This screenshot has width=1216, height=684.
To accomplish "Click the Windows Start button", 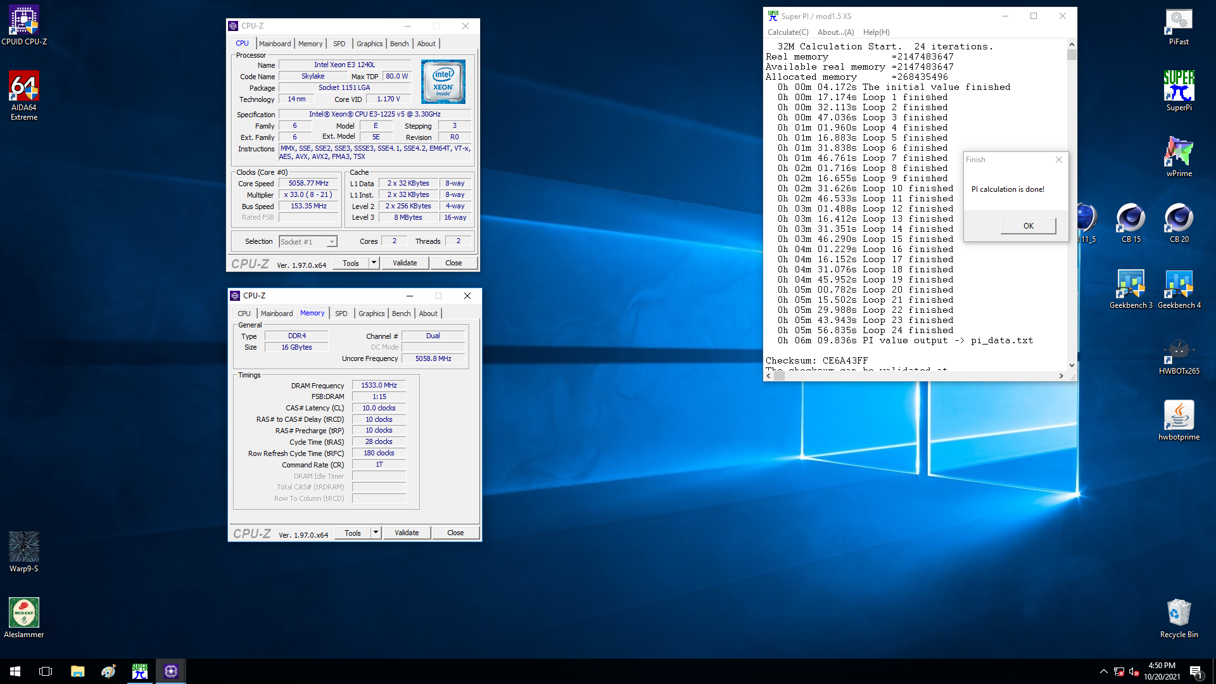I will point(15,671).
